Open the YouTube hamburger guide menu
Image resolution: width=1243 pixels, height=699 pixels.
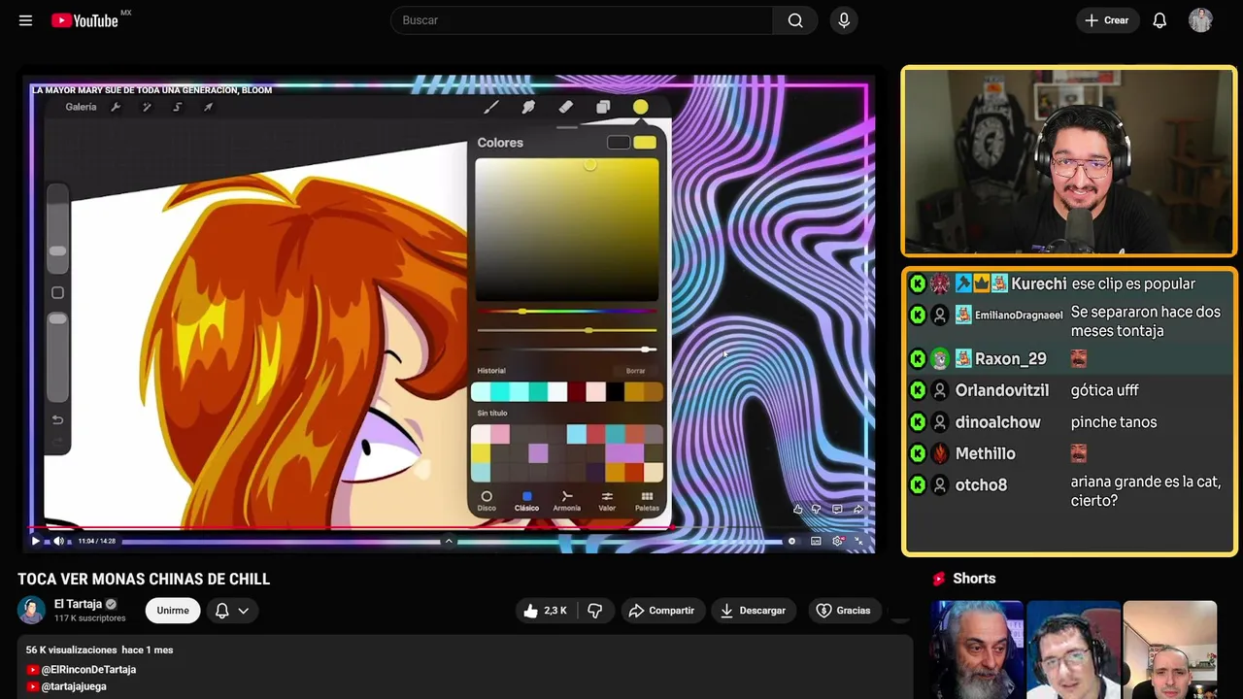point(25,20)
